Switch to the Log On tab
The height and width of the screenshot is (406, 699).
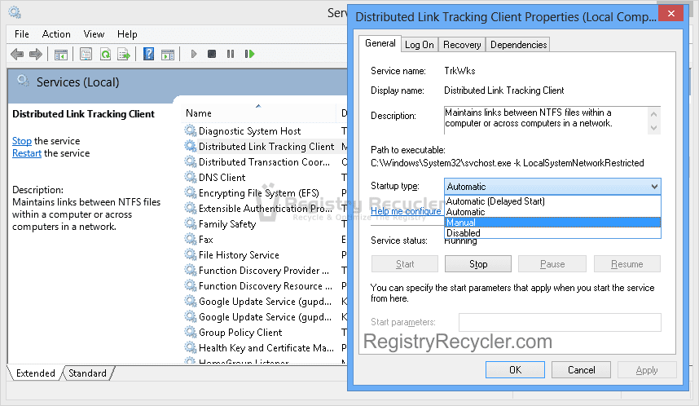pyautogui.click(x=419, y=45)
